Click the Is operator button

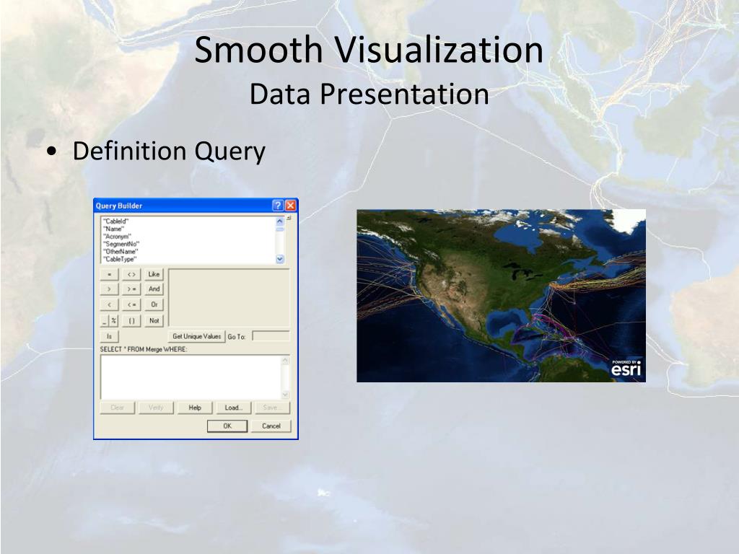click(x=110, y=336)
